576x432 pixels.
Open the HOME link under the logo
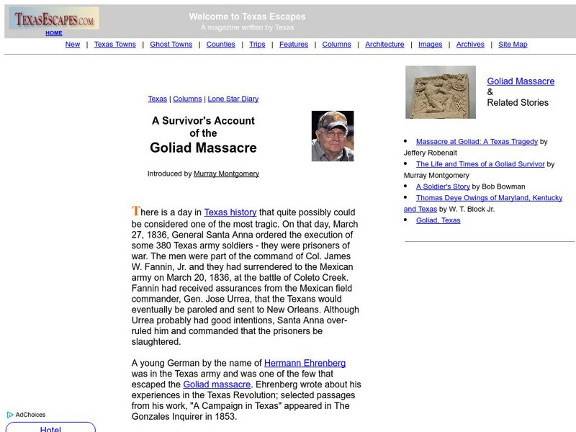pos(55,32)
